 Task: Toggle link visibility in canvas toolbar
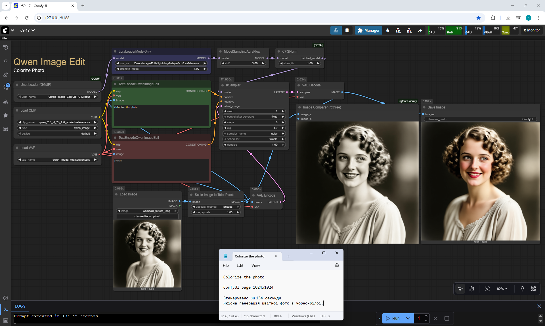click(x=534, y=289)
